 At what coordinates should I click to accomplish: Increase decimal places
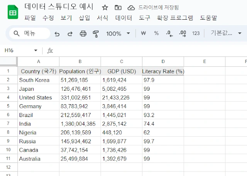coord(183,34)
